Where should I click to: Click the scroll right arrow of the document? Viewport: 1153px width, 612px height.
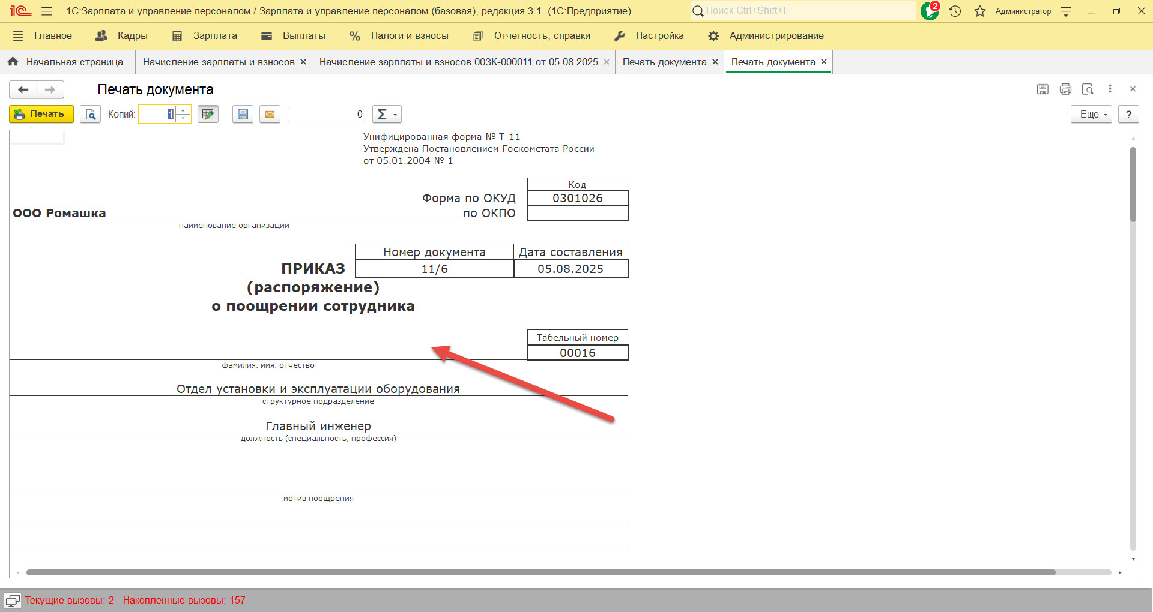click(x=1120, y=572)
